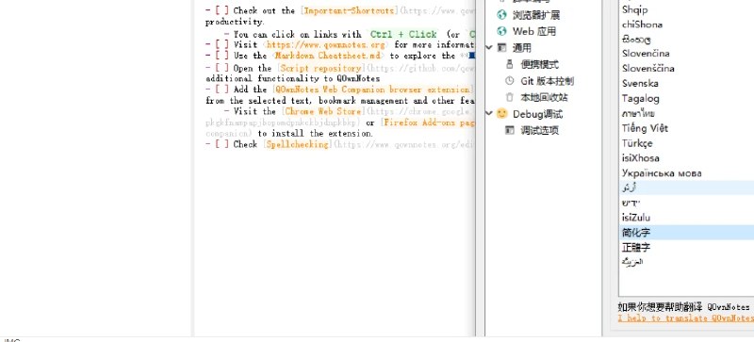Screen dimensions: 754x342
Task: Click the QOwnNotes Web Companion browser extension link
Action: [373, 90]
